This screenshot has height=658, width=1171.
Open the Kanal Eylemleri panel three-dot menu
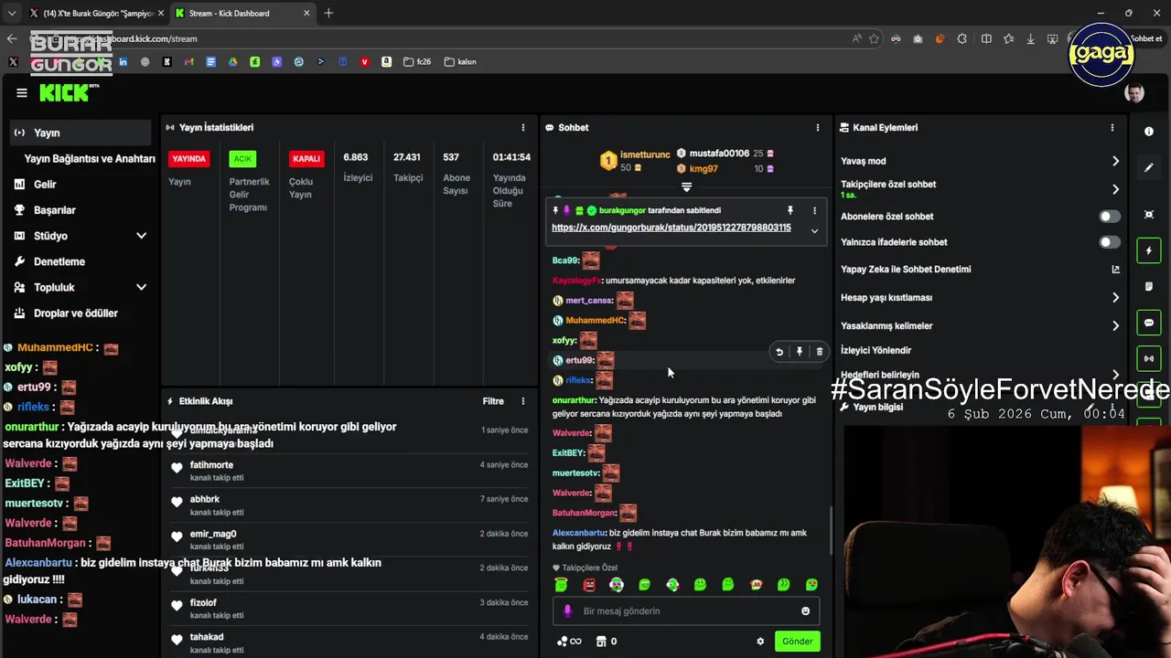[1112, 128]
